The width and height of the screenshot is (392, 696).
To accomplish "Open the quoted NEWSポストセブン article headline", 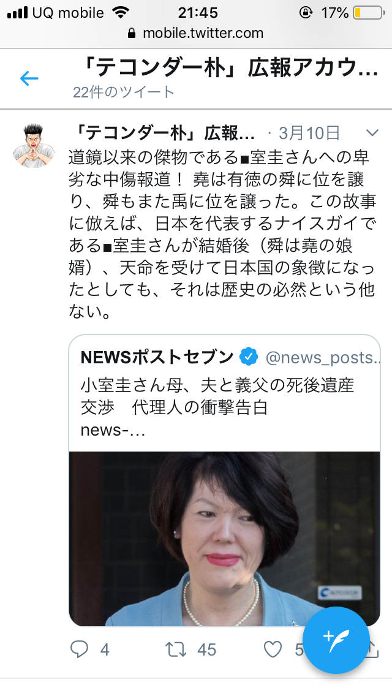I will (217, 396).
